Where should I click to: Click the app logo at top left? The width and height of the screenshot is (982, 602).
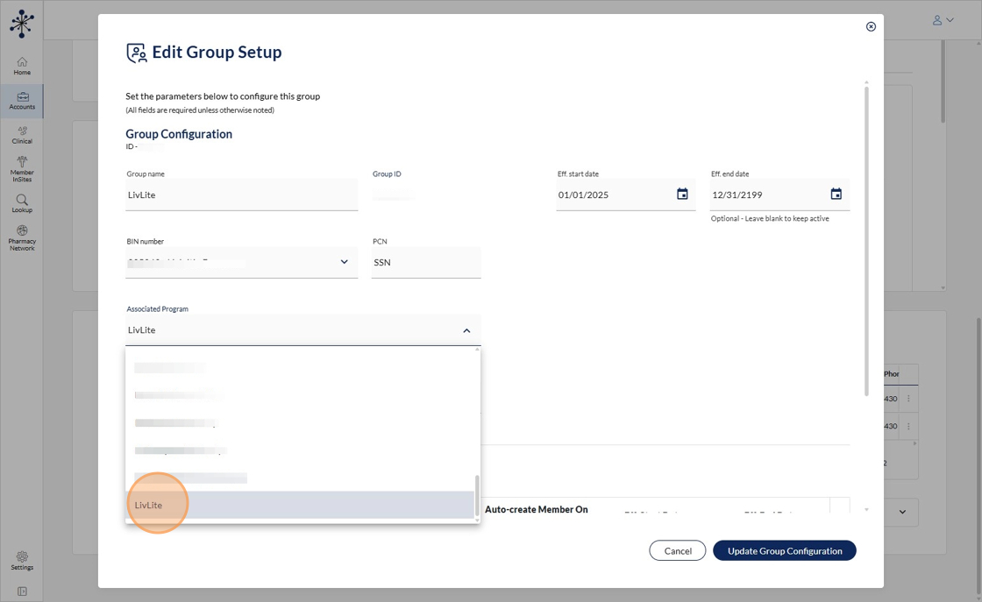(x=22, y=23)
